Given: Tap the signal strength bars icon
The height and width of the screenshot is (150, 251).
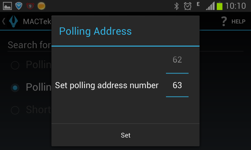Looking at the screenshot, I should pos(210,6).
